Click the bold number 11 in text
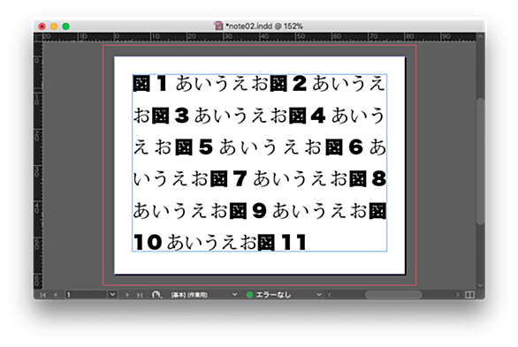 [293, 243]
